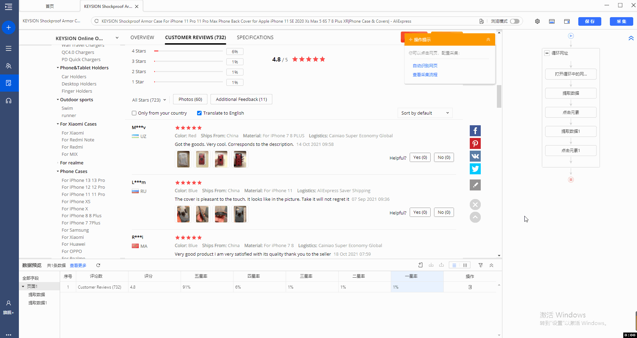Screen dimensions: 637x338
Task: Click the blue 保存 save button
Action: 590,21
